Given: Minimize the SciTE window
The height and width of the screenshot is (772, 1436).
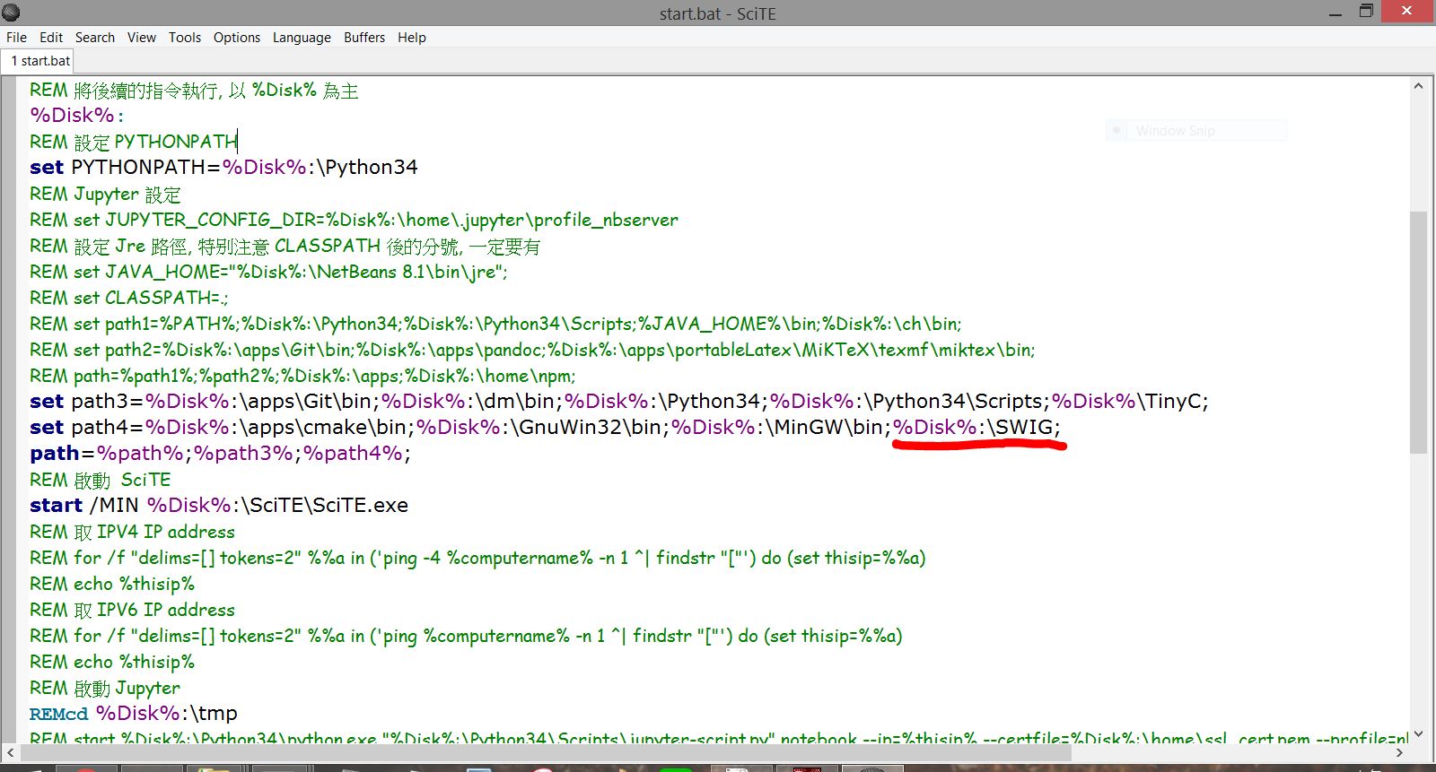Looking at the screenshot, I should [1335, 13].
